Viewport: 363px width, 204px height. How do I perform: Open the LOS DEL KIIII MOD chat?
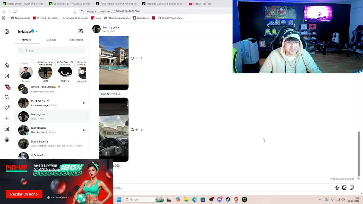[51, 89]
